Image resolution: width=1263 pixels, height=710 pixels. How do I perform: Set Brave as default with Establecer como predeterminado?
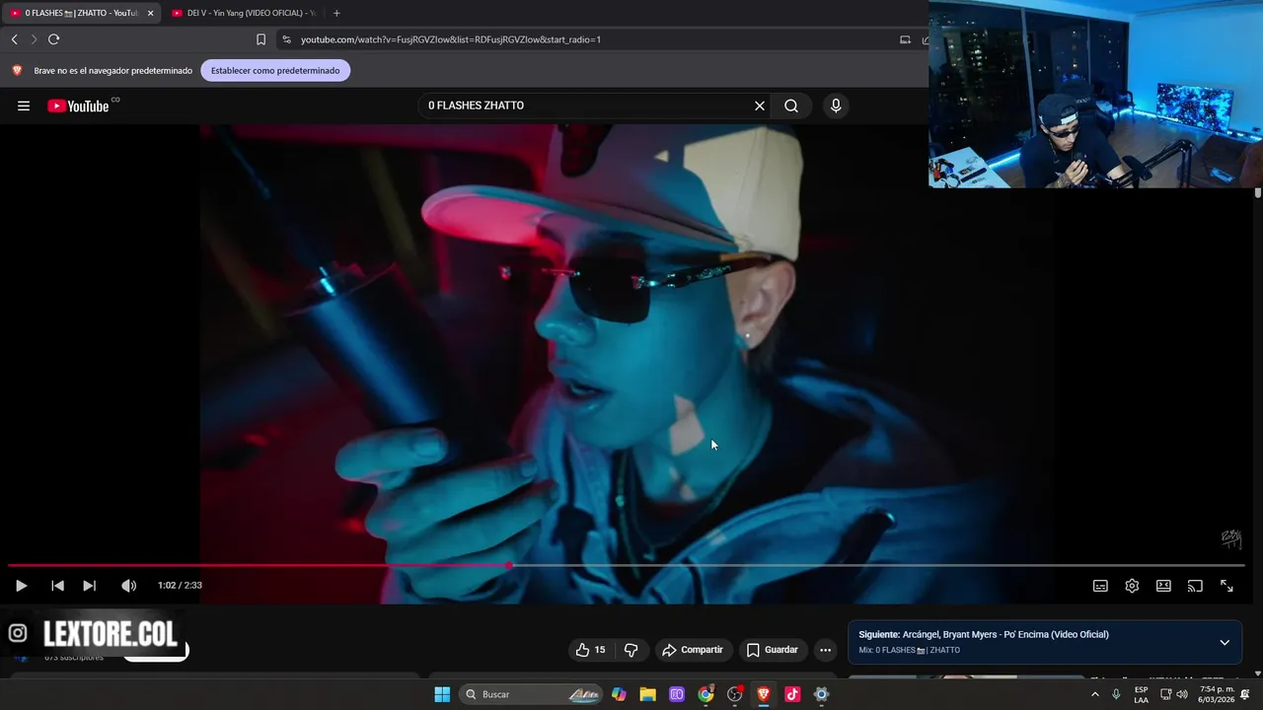(275, 70)
